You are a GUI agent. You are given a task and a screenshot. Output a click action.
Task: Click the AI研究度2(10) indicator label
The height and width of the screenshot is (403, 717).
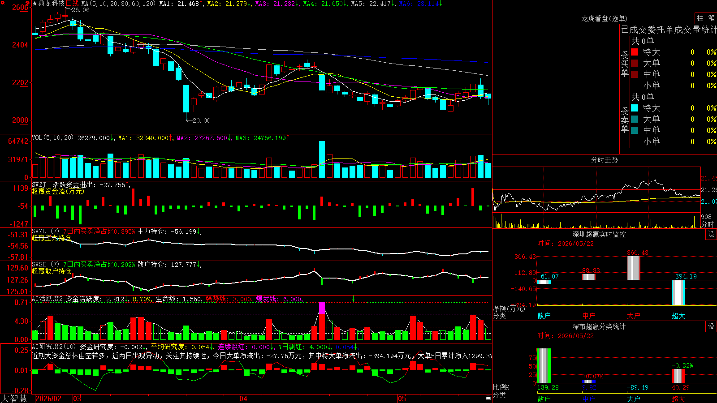(54, 347)
